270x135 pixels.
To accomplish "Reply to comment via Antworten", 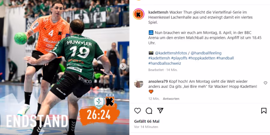I will coord(171,99).
